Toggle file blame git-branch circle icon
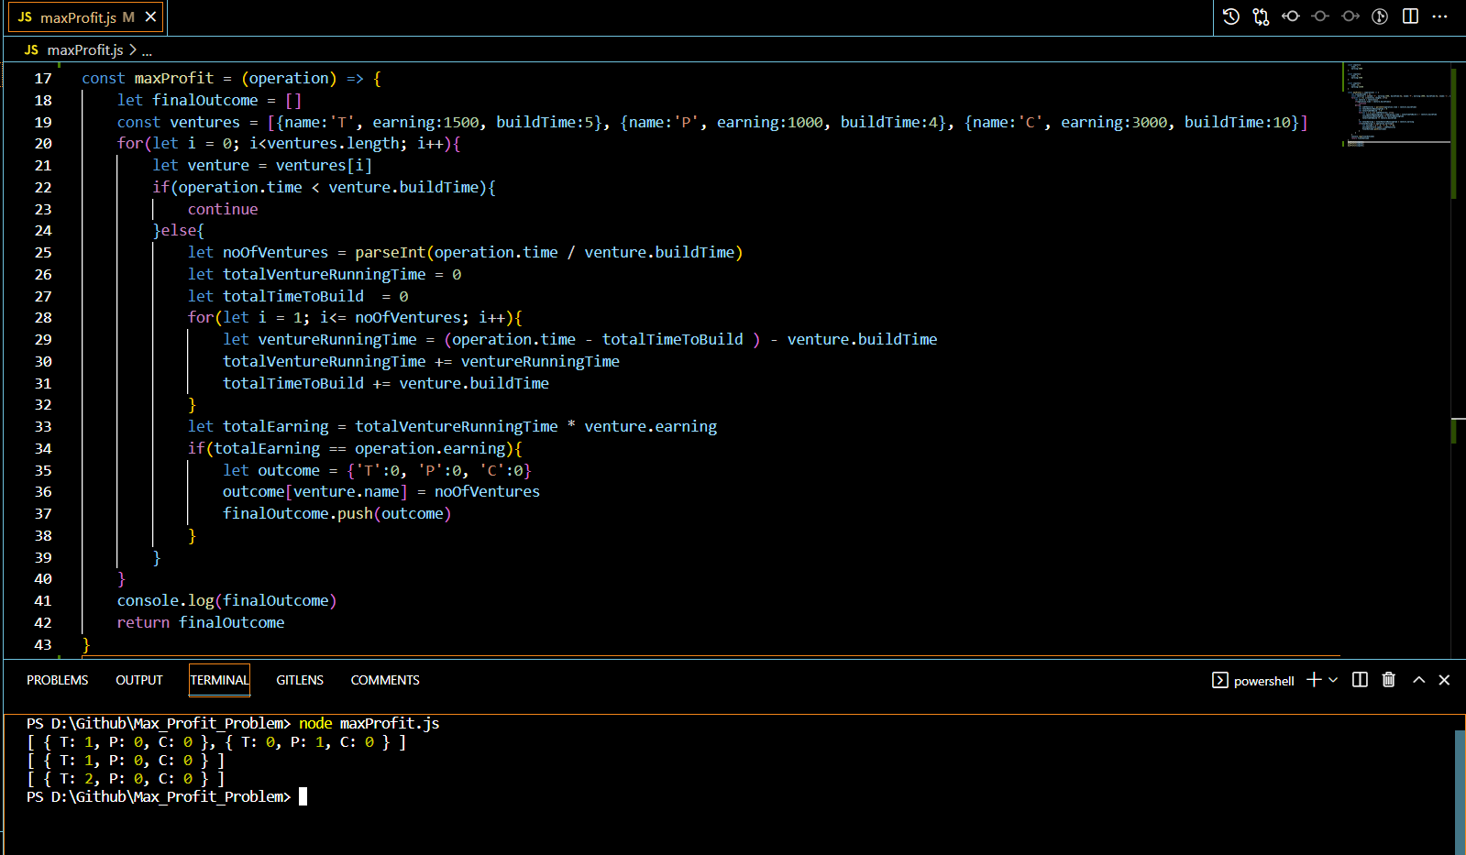 pyautogui.click(x=1380, y=16)
